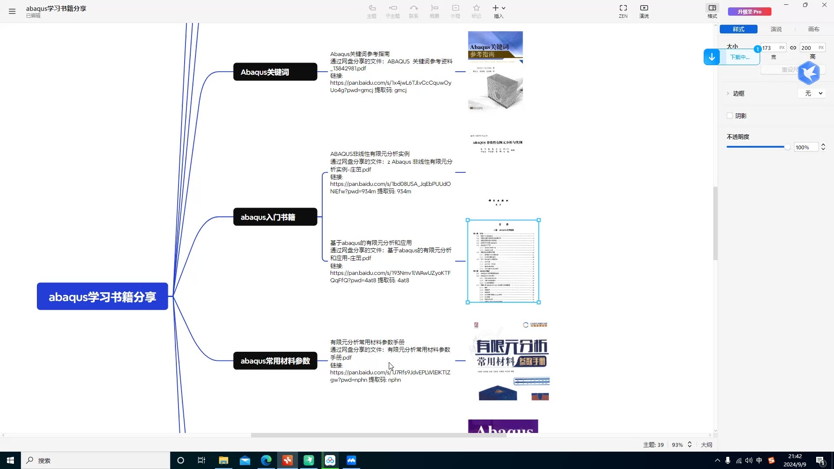
Task: Select the abaqus入门书籍 topic node
Action: tap(275, 217)
